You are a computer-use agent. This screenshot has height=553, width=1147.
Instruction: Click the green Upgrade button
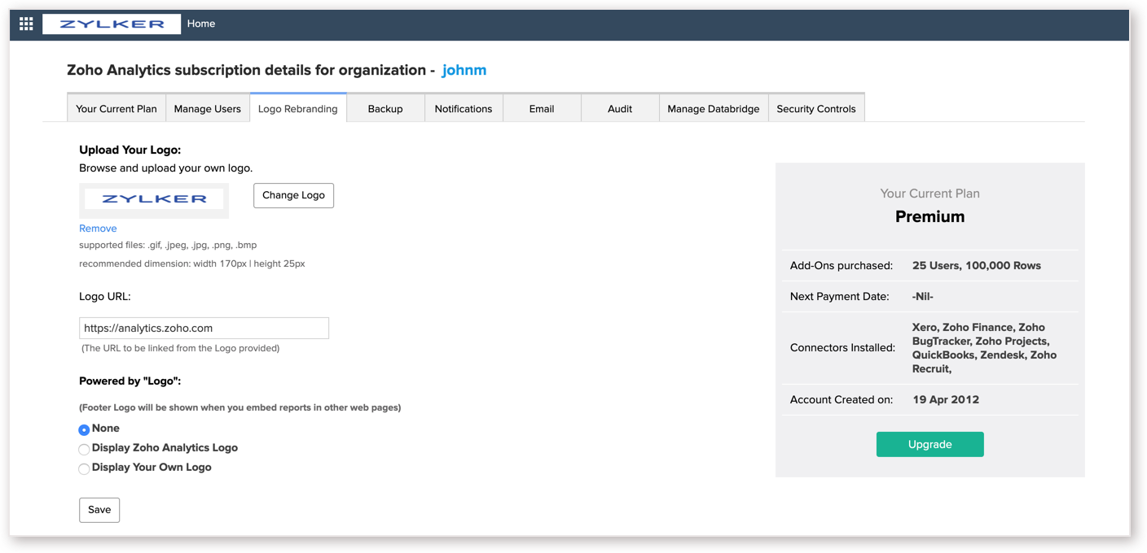[x=929, y=444]
